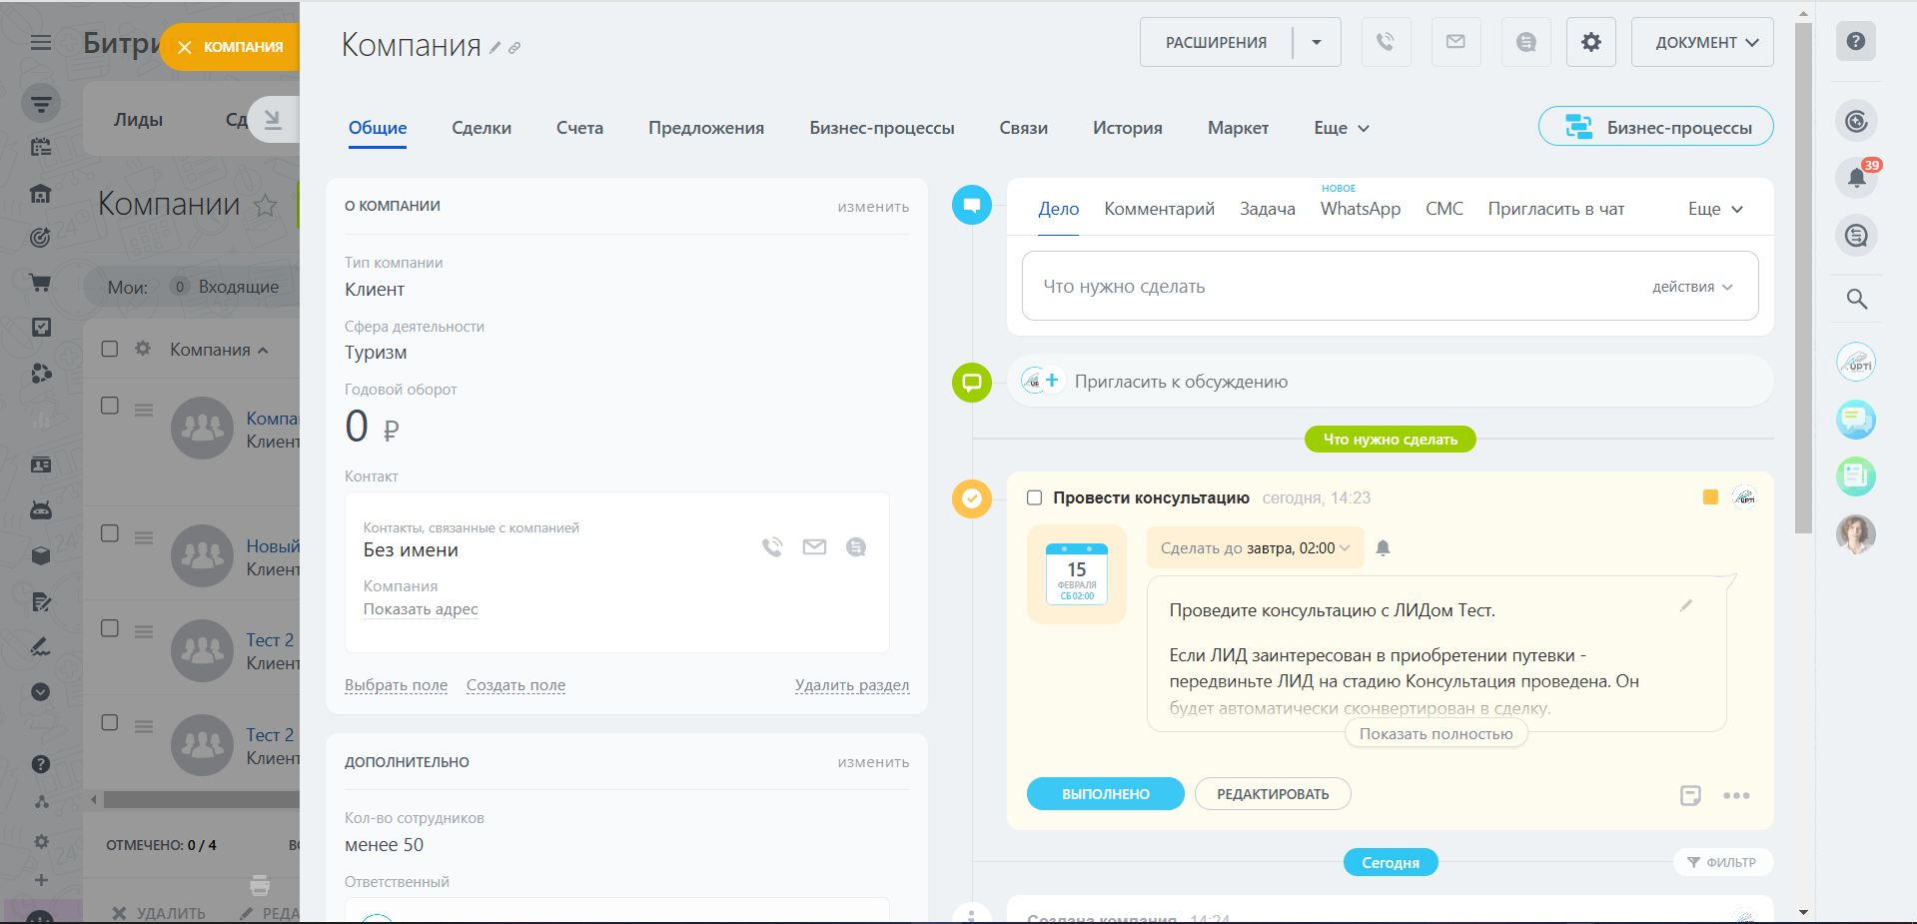
Task: Click the email envelope icon in header
Action: [1455, 42]
